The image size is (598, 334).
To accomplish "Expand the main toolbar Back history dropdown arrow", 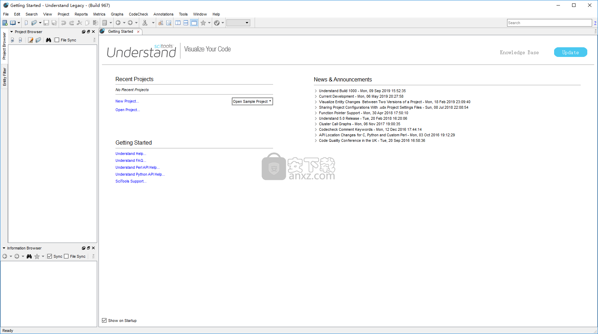I will click(124, 23).
